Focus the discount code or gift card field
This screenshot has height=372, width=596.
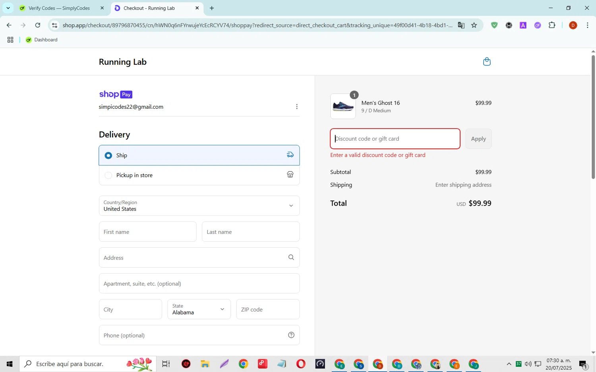click(395, 139)
